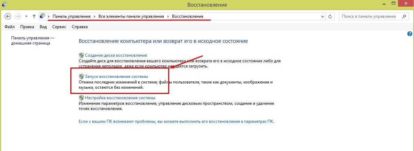Image resolution: width=414 pixels, height=151 pixels.
Task: Open the Файл menu
Action: click(9, 27)
